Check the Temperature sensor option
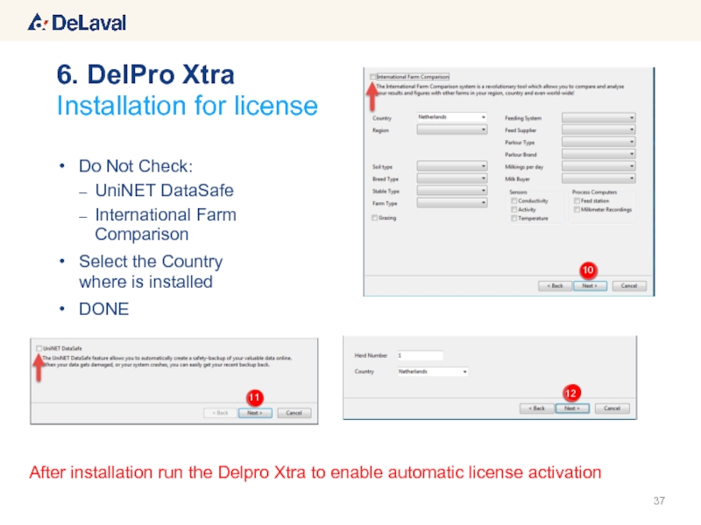Screen dimensions: 701x525 coord(514,218)
